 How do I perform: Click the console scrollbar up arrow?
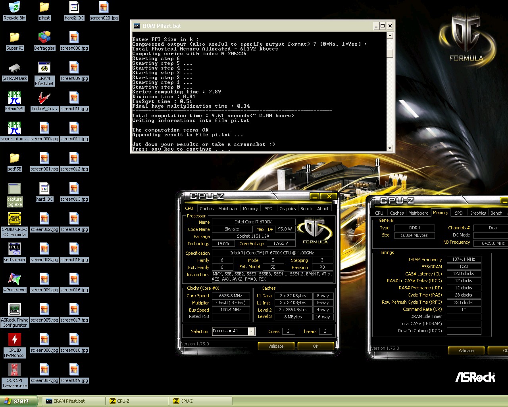point(390,35)
